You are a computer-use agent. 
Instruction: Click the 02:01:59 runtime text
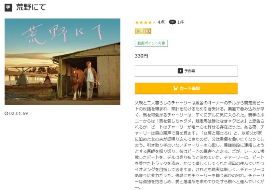click(x=19, y=113)
